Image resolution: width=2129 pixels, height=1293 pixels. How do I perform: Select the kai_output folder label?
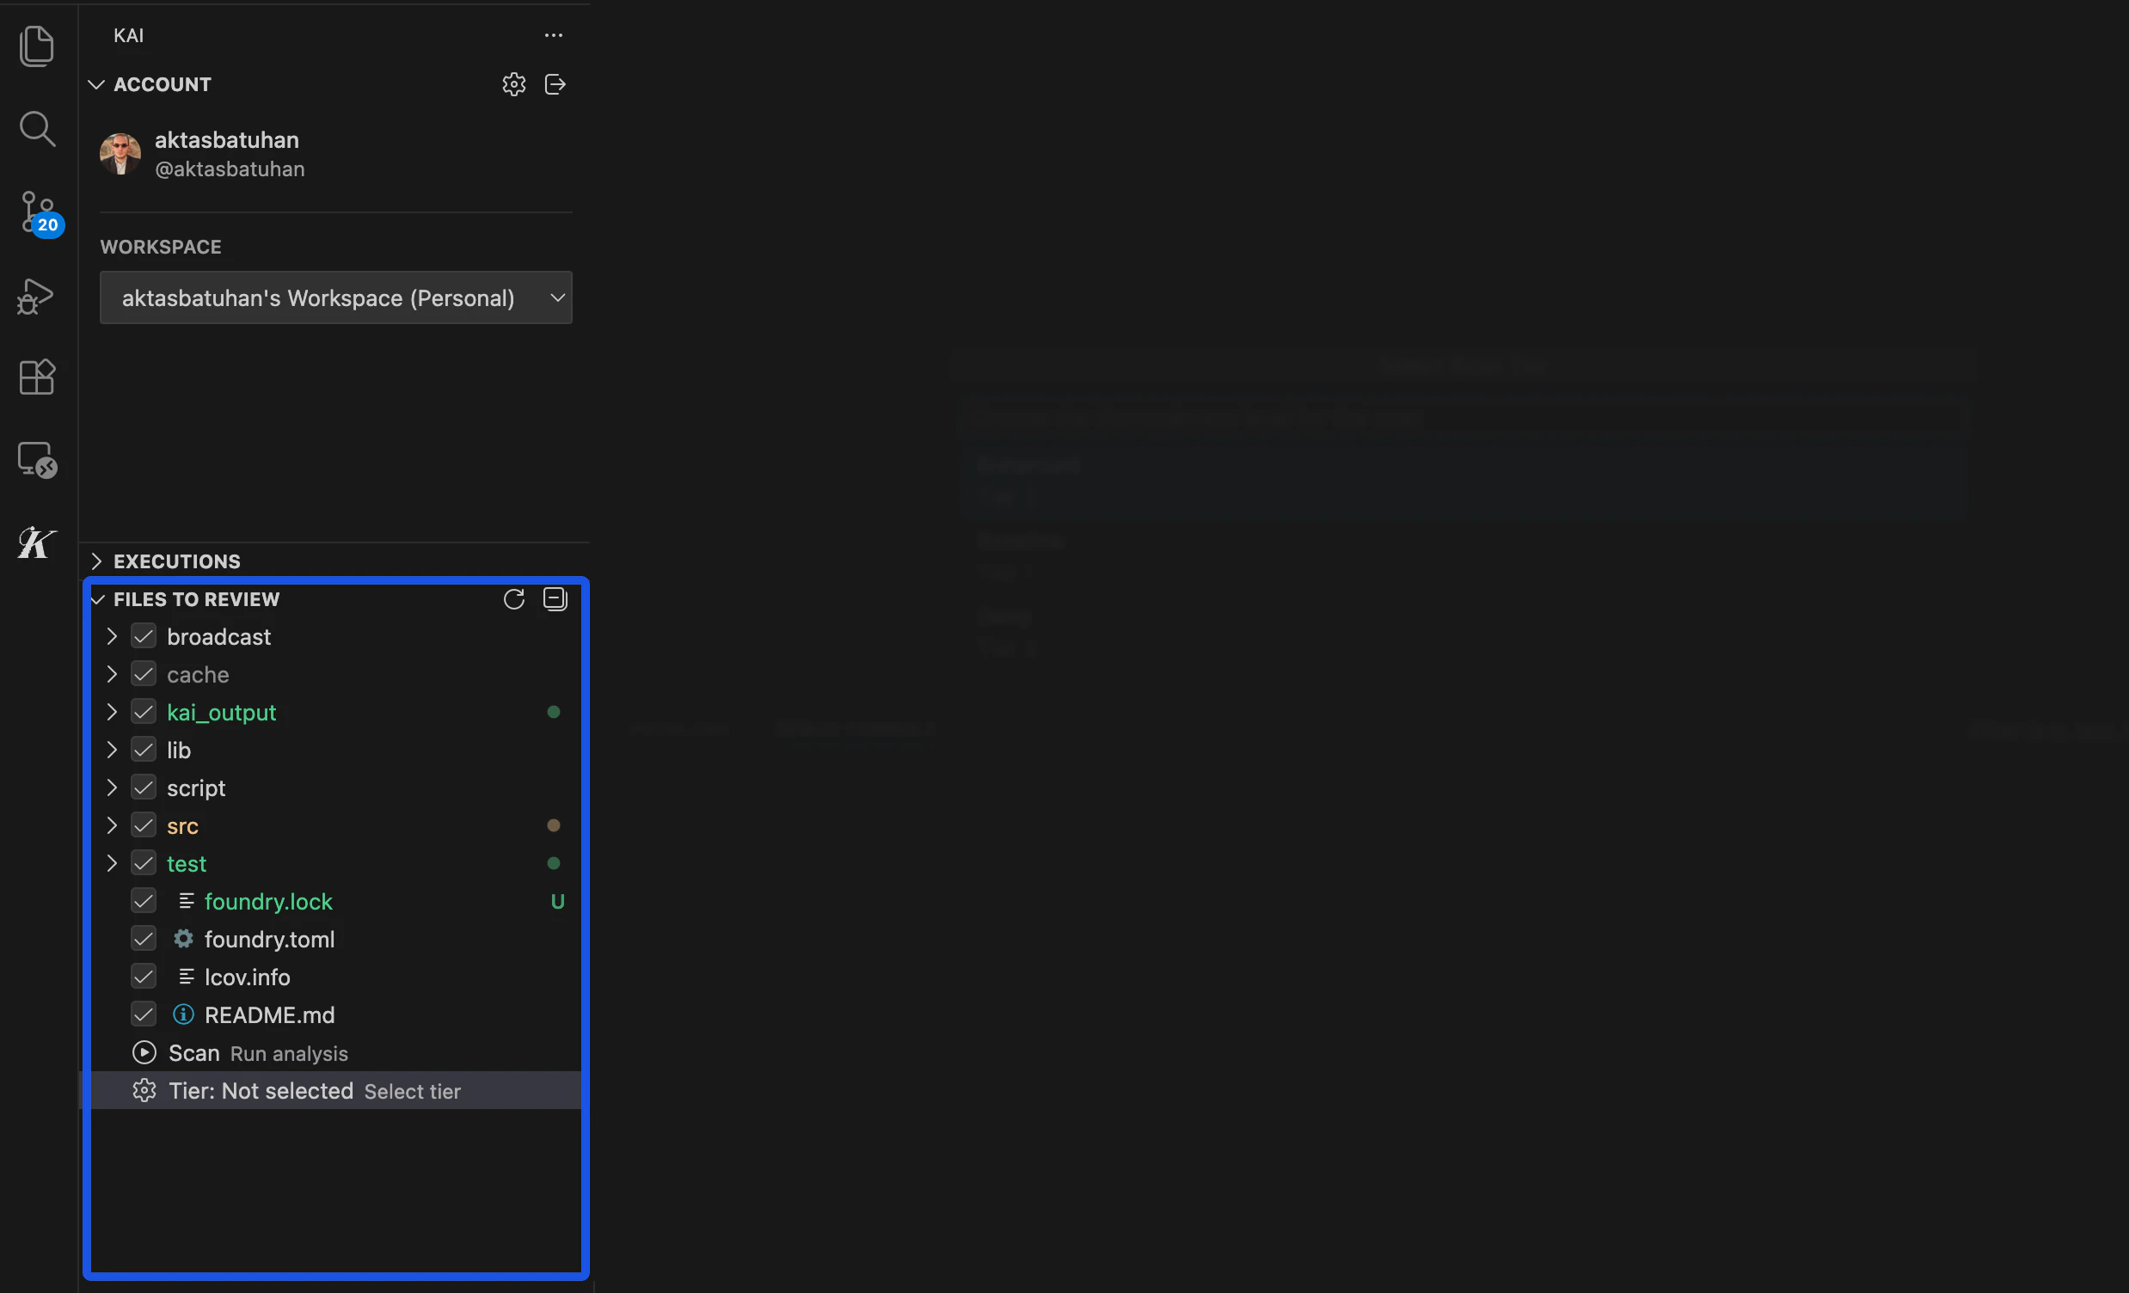click(x=221, y=712)
